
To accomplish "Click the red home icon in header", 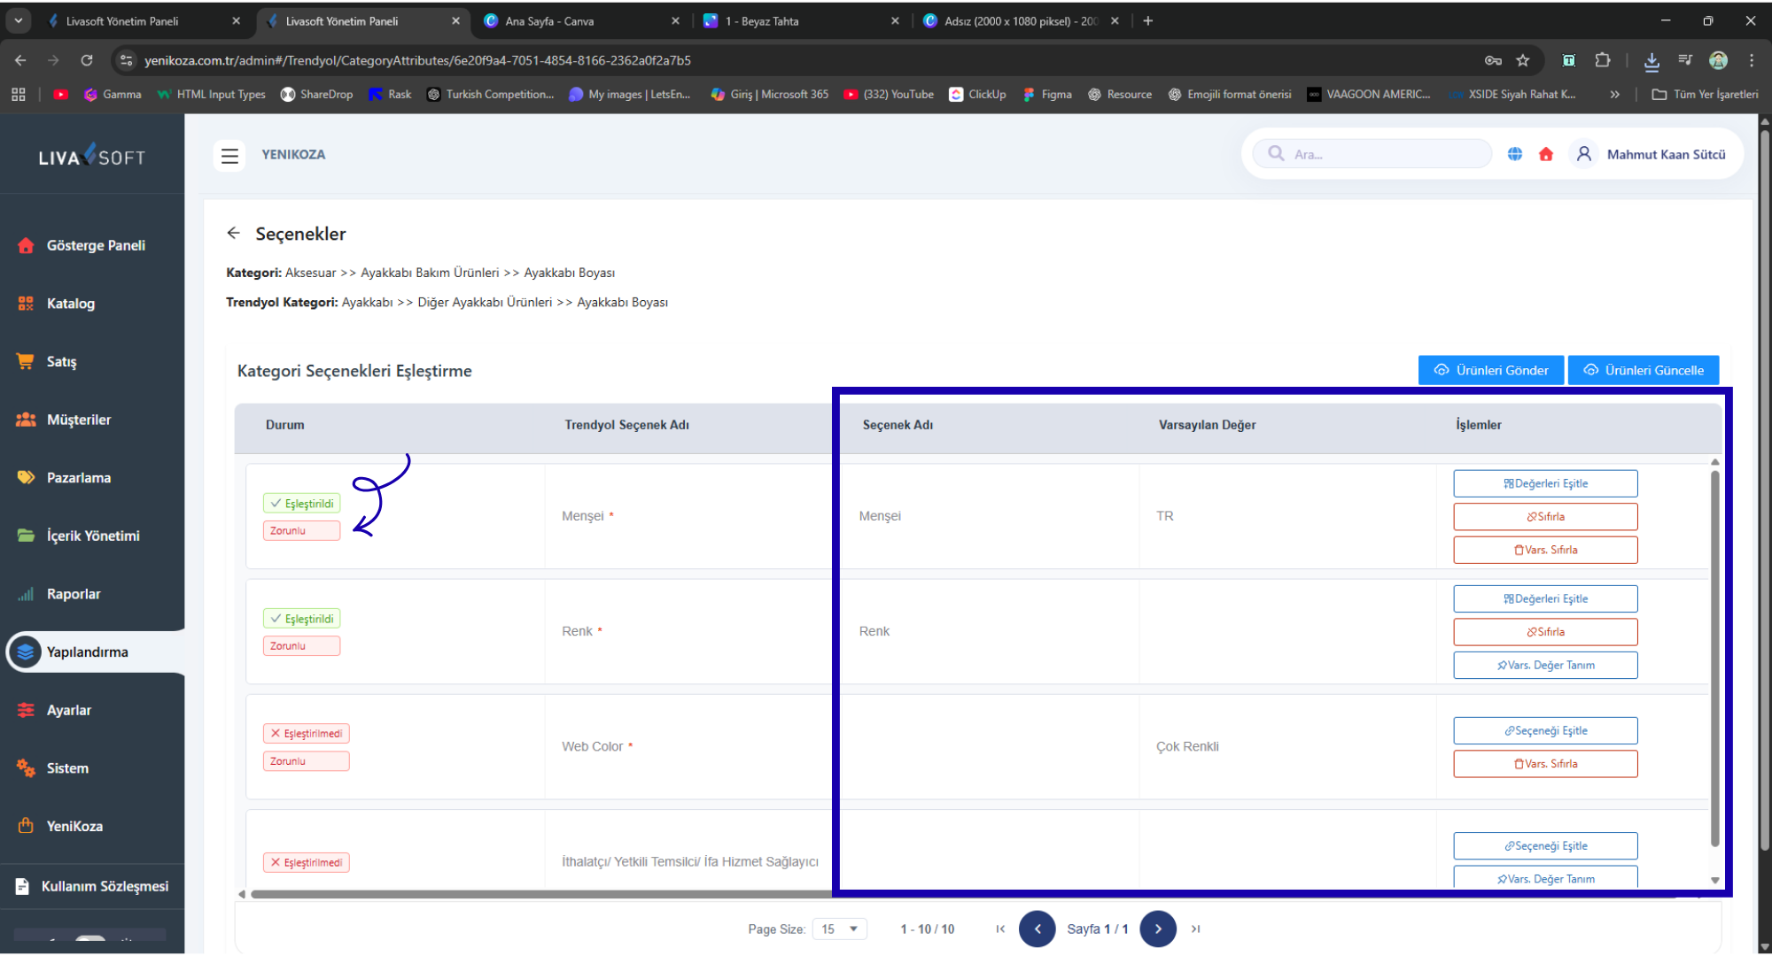I will point(1546,154).
